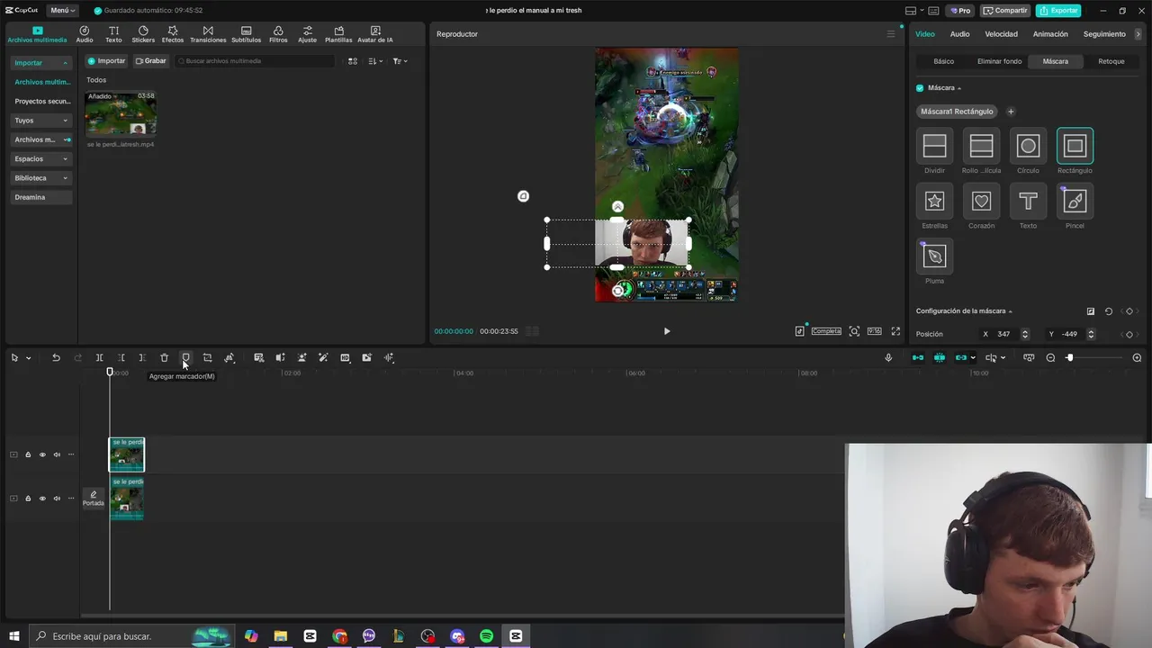Screen dimensions: 1152x648
Task: Click the Portada cover button
Action: click(94, 499)
